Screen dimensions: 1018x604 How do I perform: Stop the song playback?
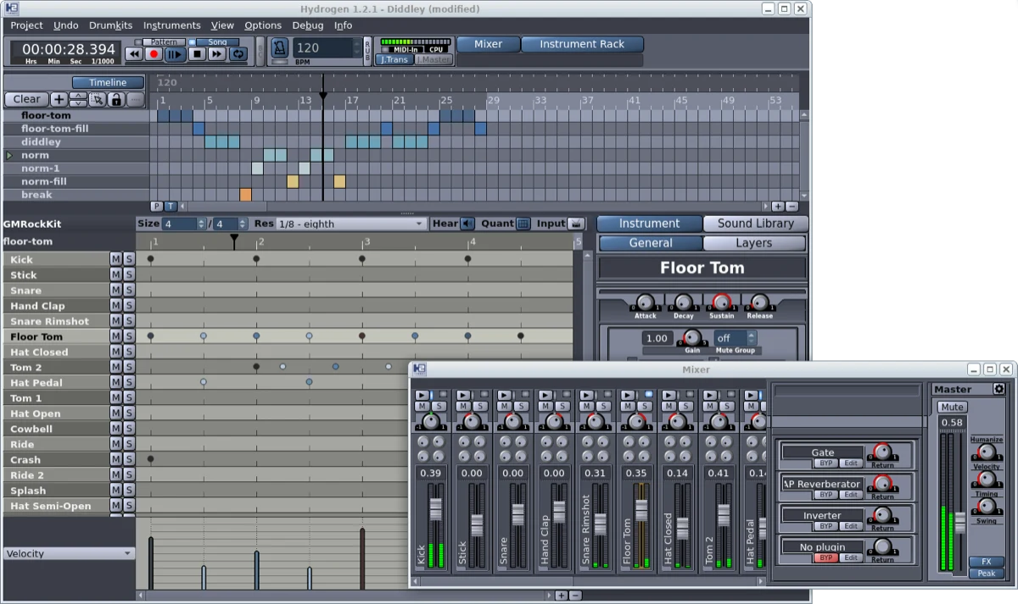pyautogui.click(x=197, y=54)
